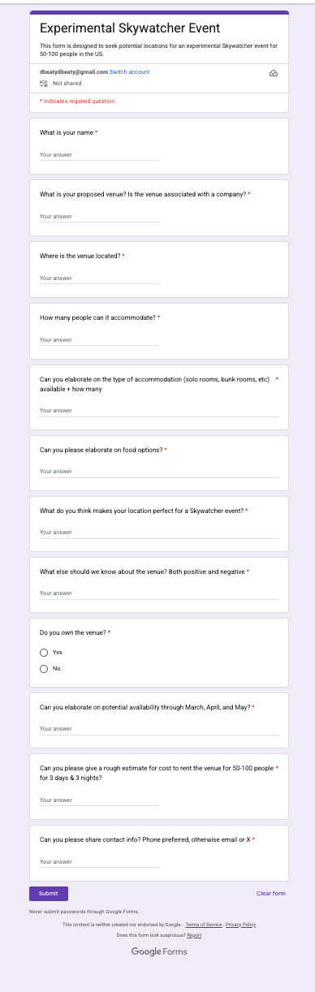Screen dimensions: 315x992
Task: Focus the contact info answer field
Action: (x=99, y=861)
